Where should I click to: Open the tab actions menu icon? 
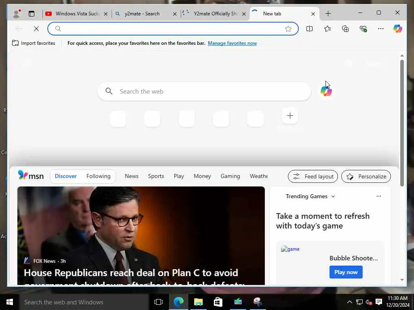tap(32, 14)
